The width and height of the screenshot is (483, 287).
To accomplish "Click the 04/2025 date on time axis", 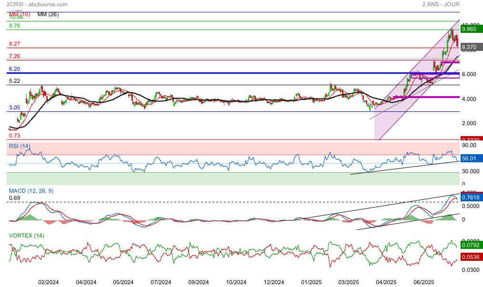I will pos(386,282).
